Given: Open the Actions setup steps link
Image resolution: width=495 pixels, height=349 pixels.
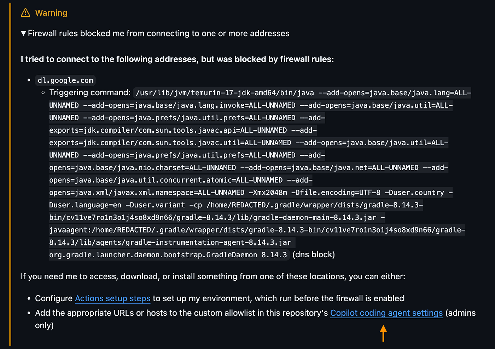Looking at the screenshot, I should (112, 298).
